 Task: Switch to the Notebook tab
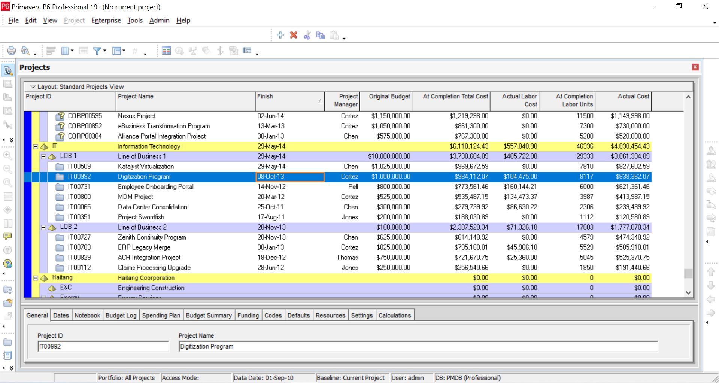87,315
